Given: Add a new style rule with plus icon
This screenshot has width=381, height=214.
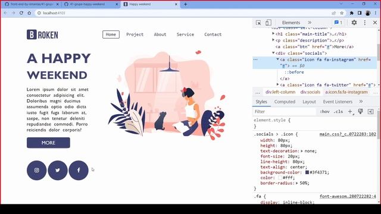Looking at the screenshot, I should [350, 112].
